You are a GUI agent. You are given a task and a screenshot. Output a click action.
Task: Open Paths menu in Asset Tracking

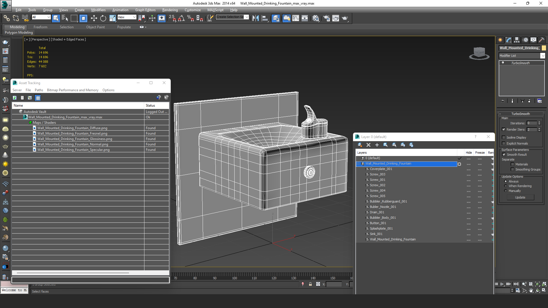39,90
